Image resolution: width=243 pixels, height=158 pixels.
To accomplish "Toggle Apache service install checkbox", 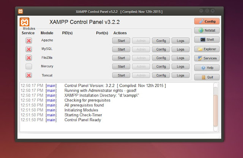I will point(29,41).
